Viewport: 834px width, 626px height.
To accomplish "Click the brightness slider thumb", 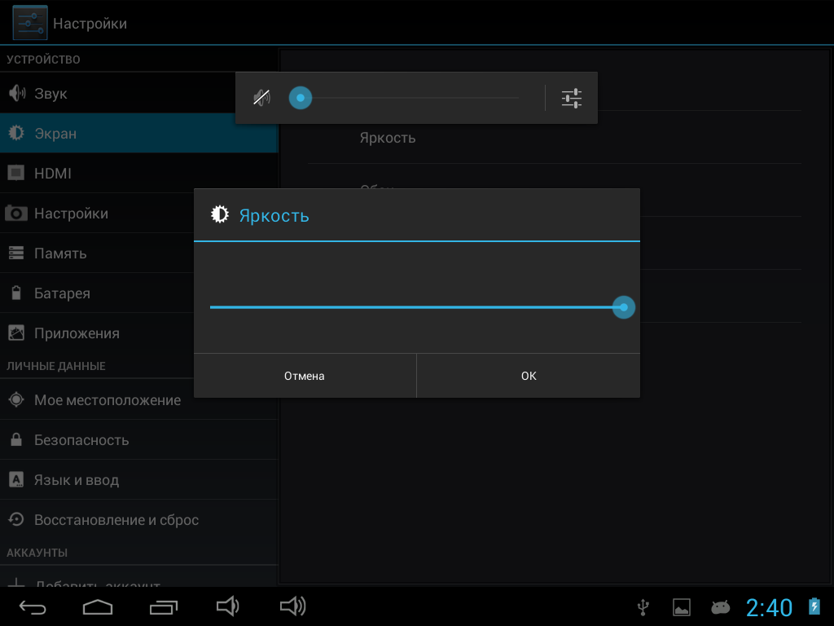I will coord(624,307).
